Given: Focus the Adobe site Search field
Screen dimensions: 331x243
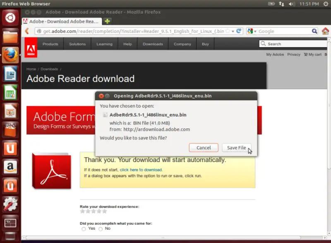Looking at the screenshot, I should pyautogui.click(x=293, y=44).
